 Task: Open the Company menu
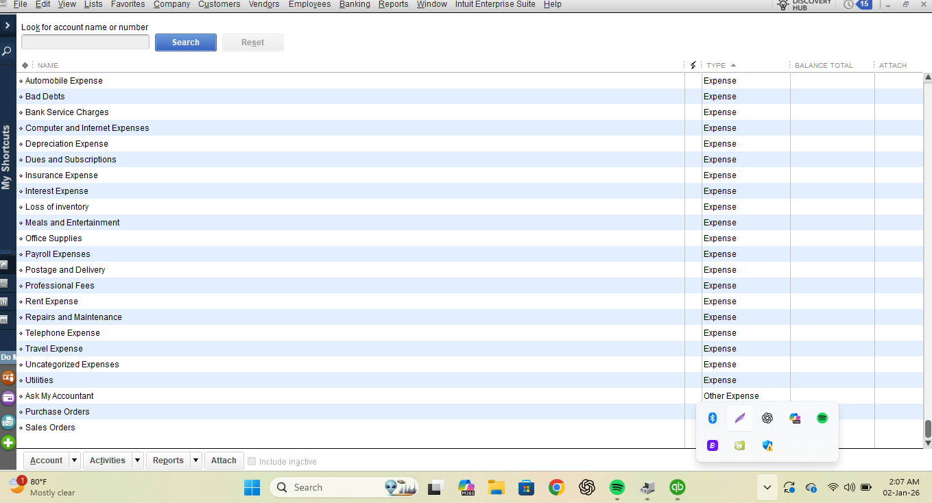pyautogui.click(x=171, y=4)
